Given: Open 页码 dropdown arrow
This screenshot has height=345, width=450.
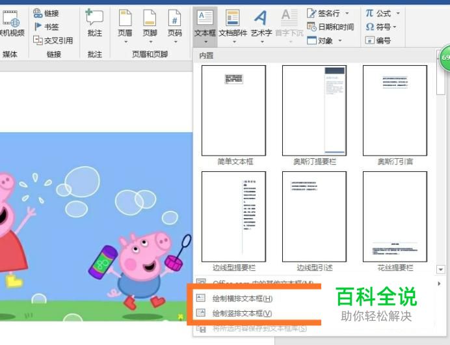Looking at the screenshot, I should (x=175, y=42).
